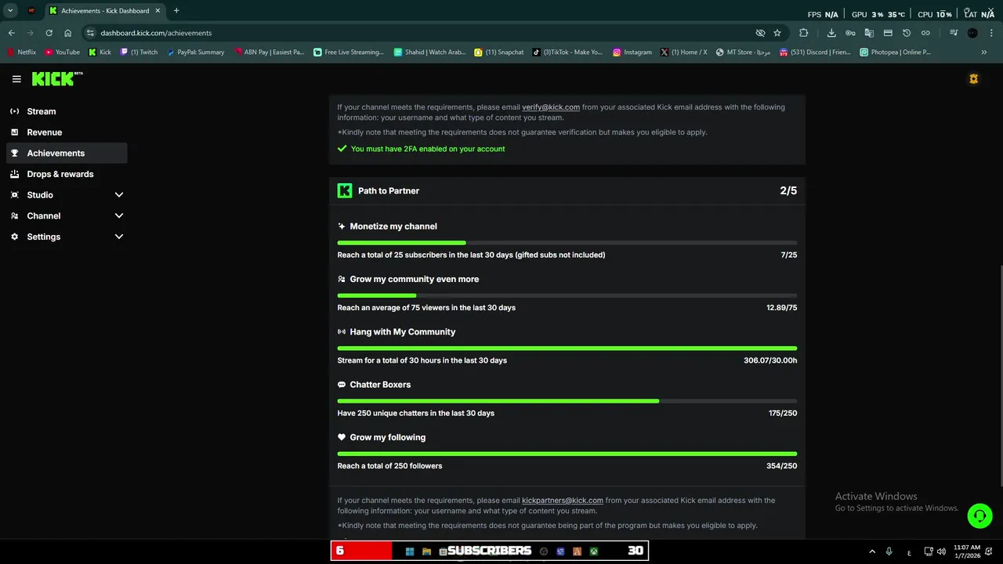Click the Chatter Boxers progress bar
The height and width of the screenshot is (564, 1003).
click(567, 401)
